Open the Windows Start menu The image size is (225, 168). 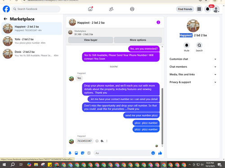pos(4,164)
